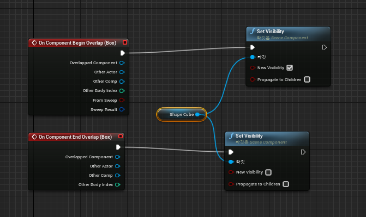Click upper Set Visibility execution input pin
The height and width of the screenshot is (217, 366).
tap(253, 47)
